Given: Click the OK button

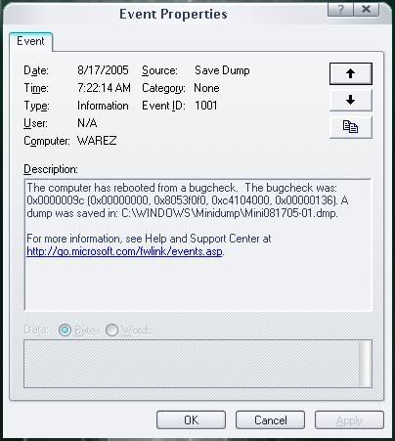Looking at the screenshot, I should tap(191, 420).
